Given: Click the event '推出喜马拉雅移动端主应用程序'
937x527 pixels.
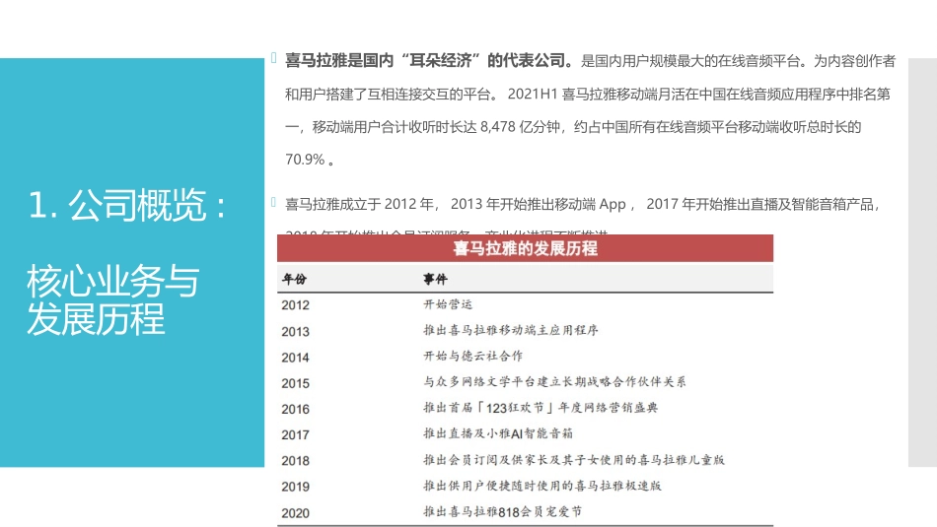Looking at the screenshot, I should (x=511, y=330).
